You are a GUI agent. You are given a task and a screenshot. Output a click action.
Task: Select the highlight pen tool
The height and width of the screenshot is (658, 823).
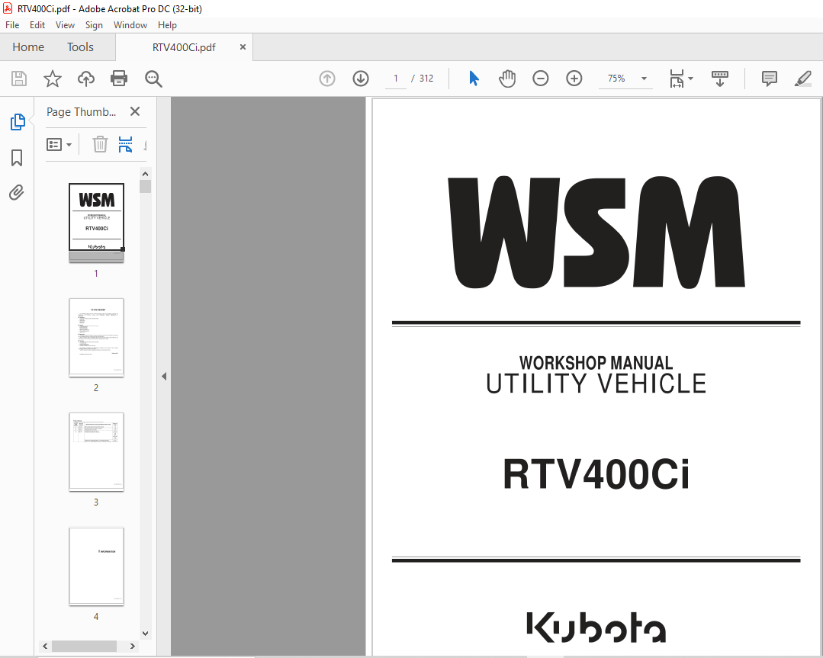pos(803,79)
